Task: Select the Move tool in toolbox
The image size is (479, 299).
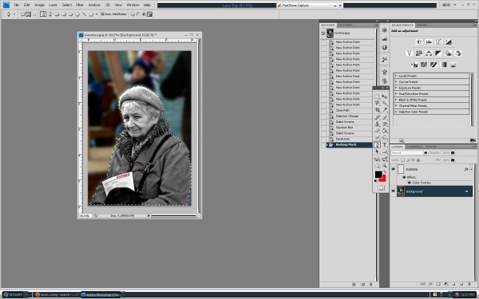Action: pyautogui.click(x=385, y=96)
